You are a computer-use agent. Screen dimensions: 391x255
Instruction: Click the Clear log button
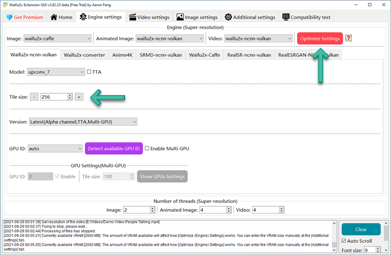pos(361,229)
